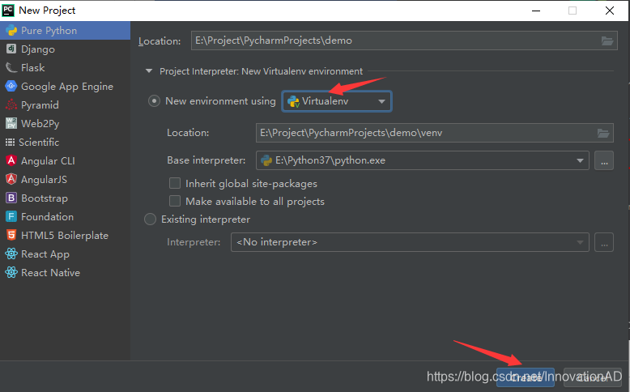Click ellipsis button beside Interpreter dropdown
Screen dimensions: 630x392
point(604,242)
